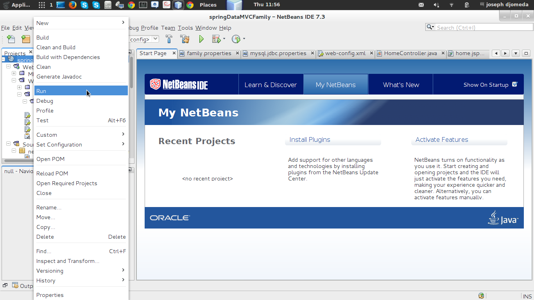Switch to the web-config.xml tab
Image resolution: width=534 pixels, height=300 pixels.
click(x=345, y=54)
